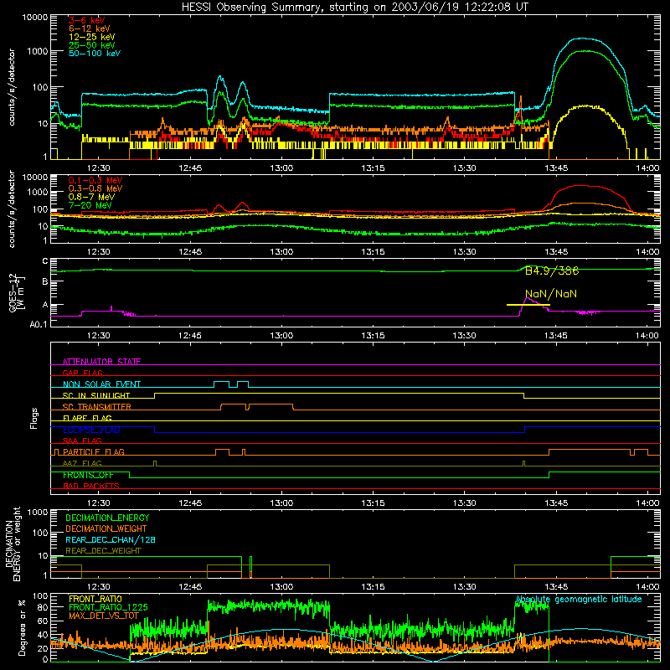Click the 0.8-7 MeV legend entry

tap(91, 197)
